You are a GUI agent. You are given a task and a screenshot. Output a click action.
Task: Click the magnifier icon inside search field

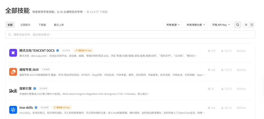pos(10,35)
